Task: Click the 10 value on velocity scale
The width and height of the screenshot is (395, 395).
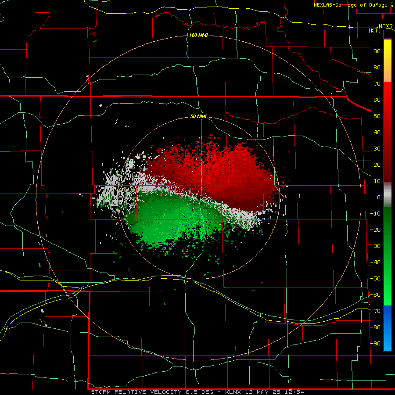Action: point(377,181)
